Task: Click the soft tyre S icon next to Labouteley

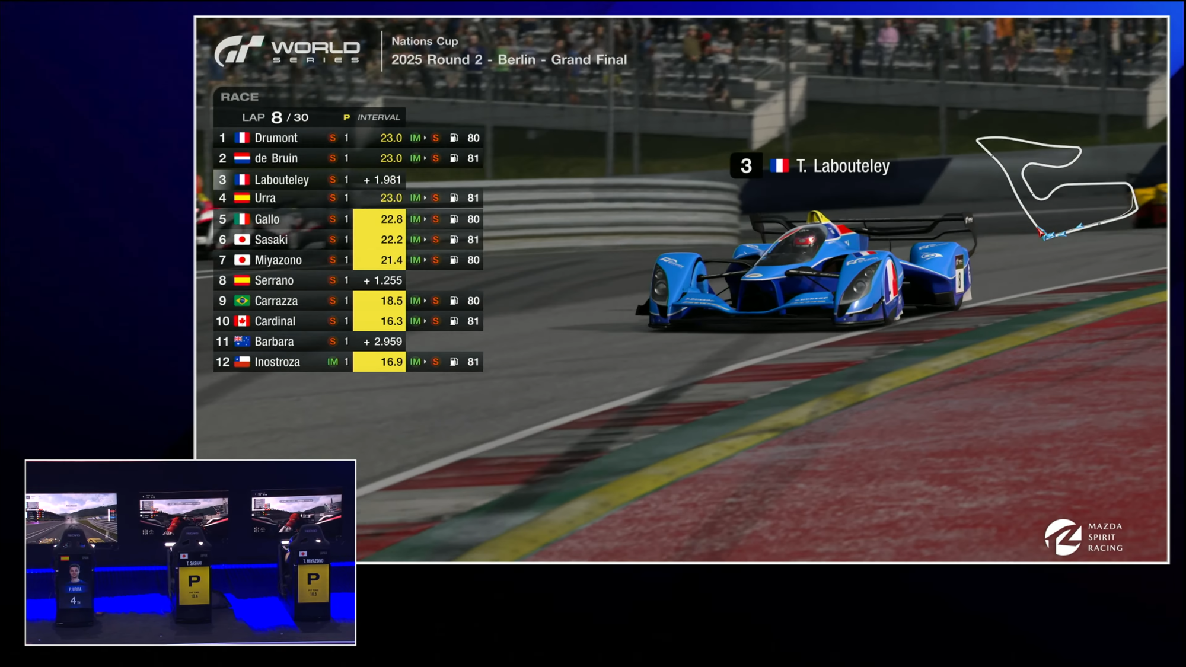Action: coord(333,180)
